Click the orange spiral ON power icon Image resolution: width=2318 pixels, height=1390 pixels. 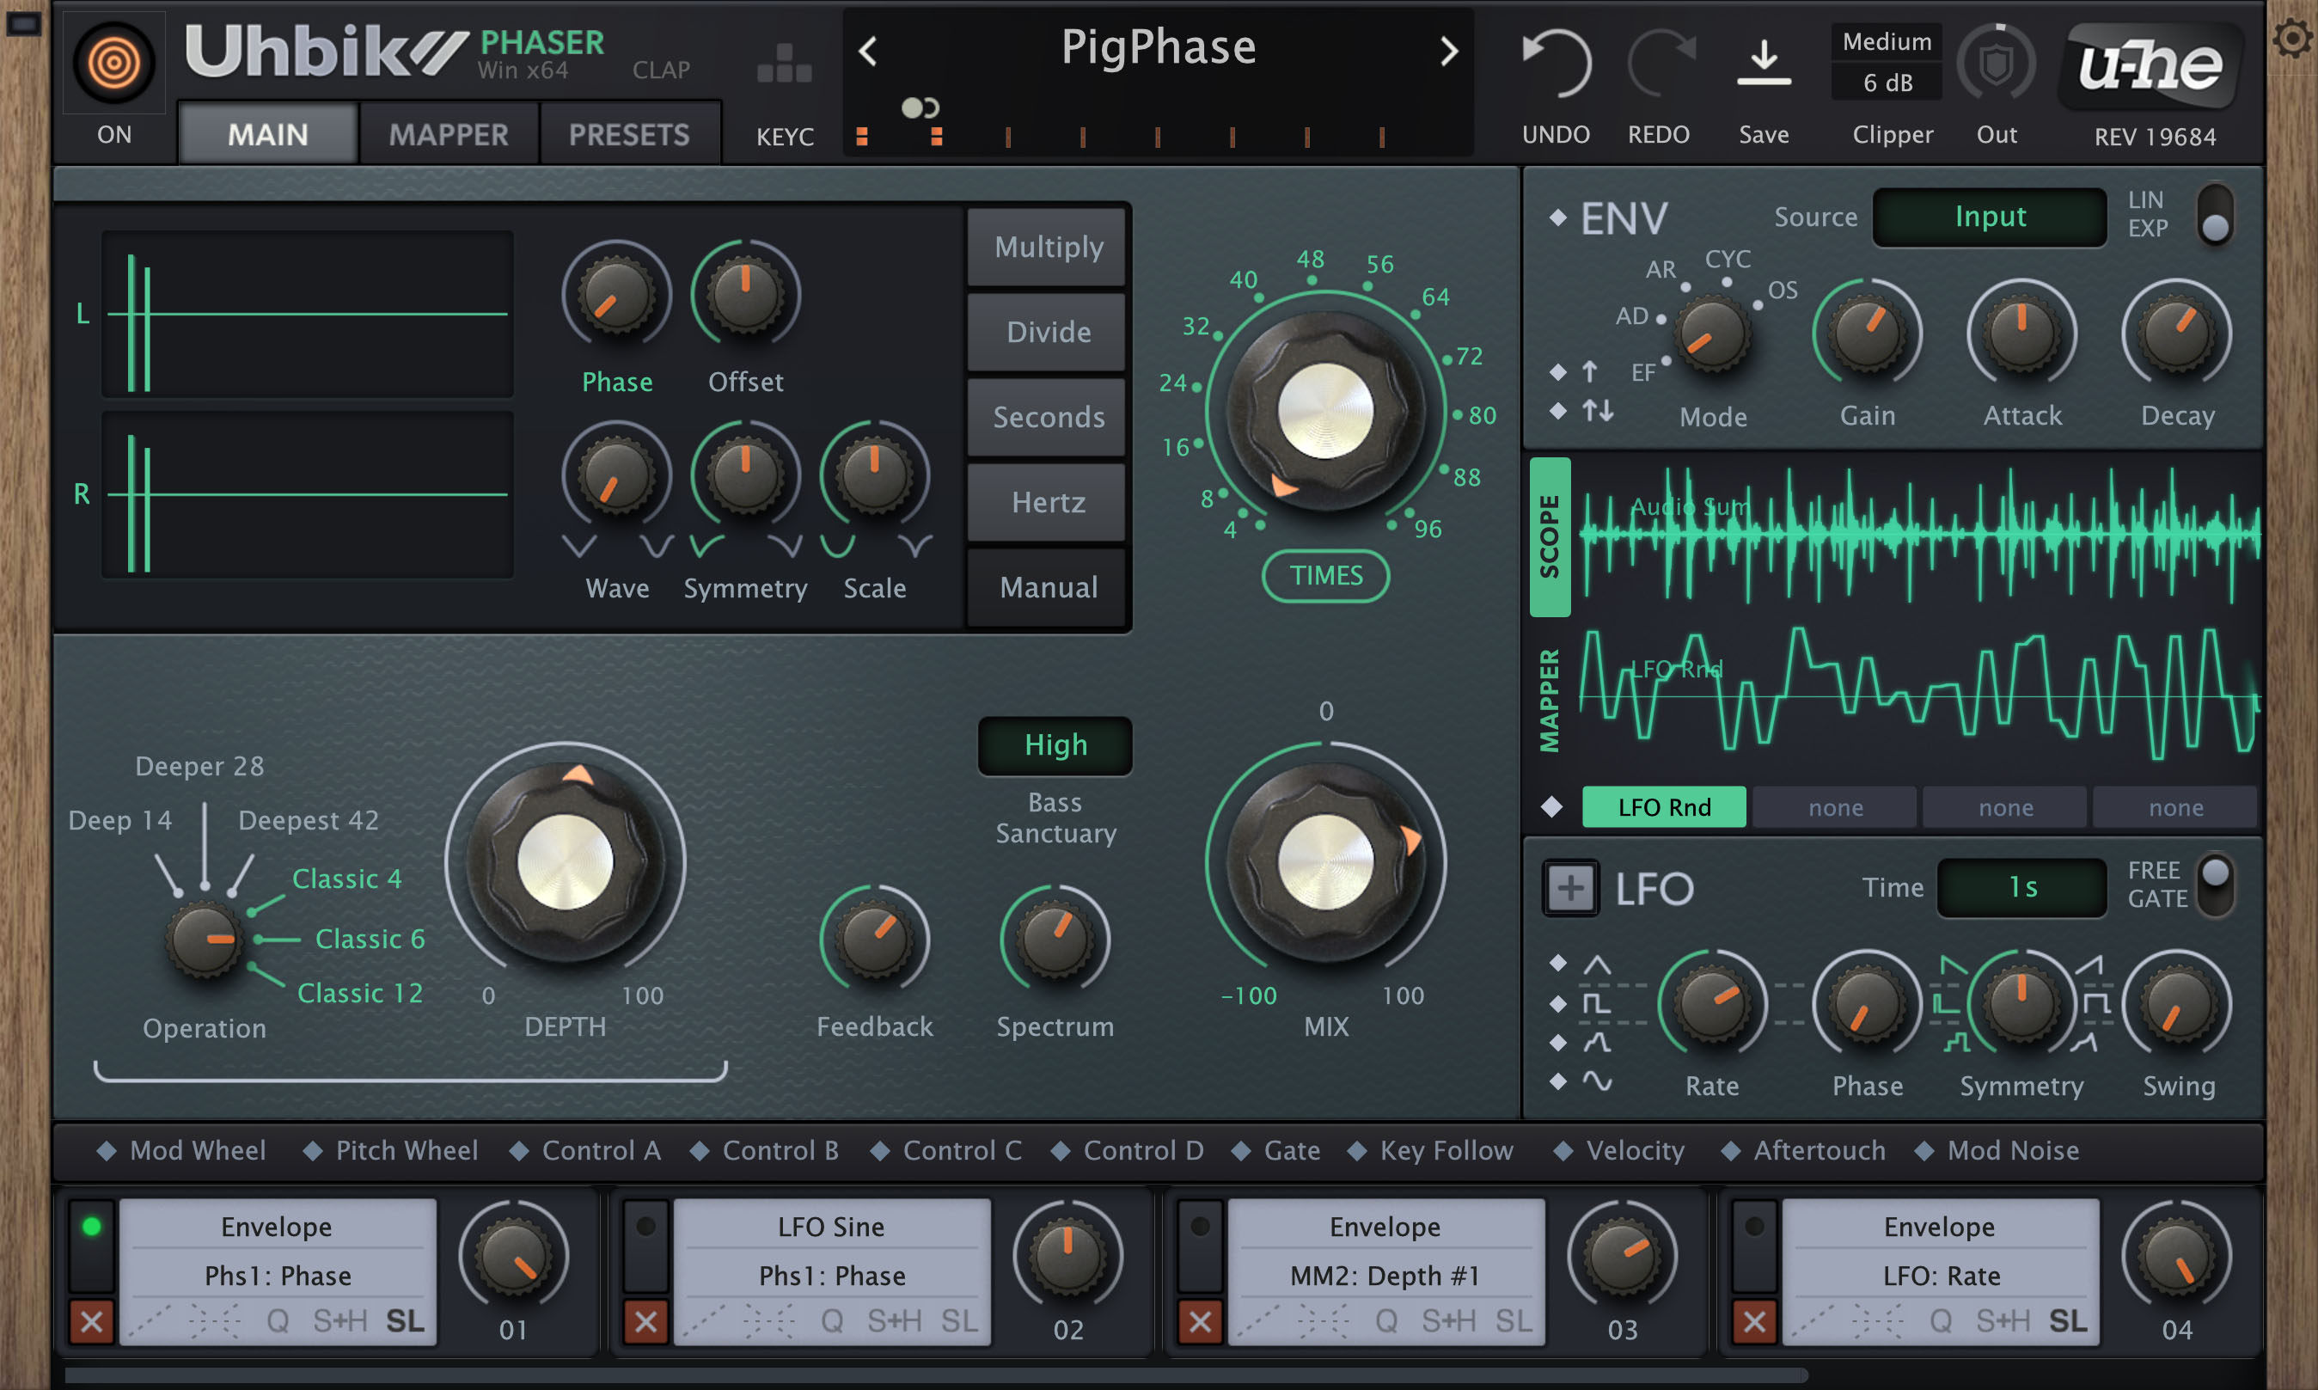(113, 63)
